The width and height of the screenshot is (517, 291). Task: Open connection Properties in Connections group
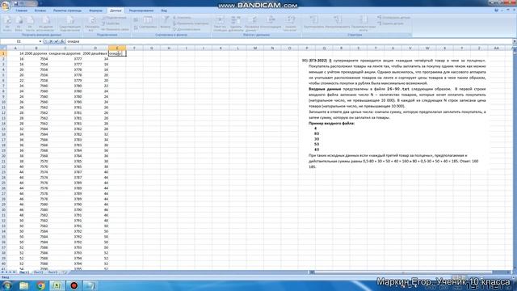point(111,23)
